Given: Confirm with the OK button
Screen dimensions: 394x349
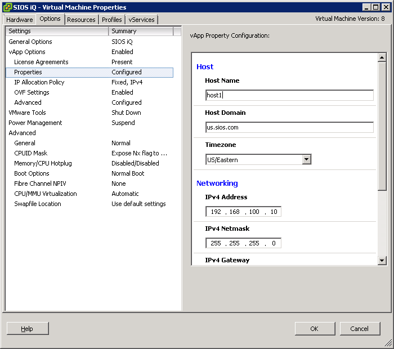Looking at the screenshot, I should (x=315, y=329).
